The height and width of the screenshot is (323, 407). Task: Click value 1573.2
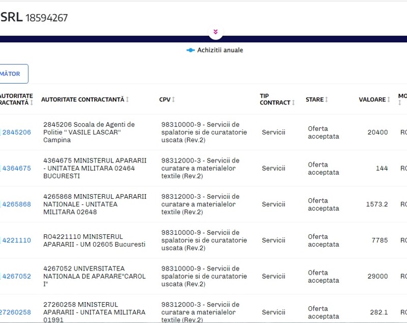(x=377, y=204)
